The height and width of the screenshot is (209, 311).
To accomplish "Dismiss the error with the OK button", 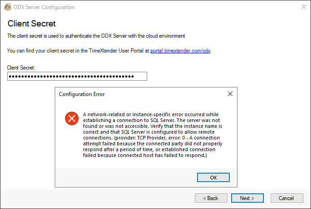I will (213, 178).
